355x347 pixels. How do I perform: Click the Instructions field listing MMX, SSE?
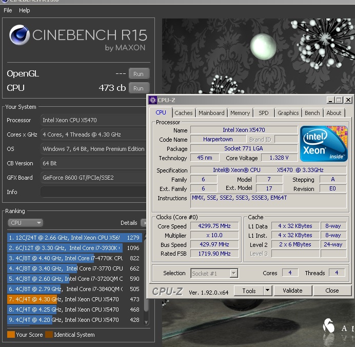[x=268, y=201]
